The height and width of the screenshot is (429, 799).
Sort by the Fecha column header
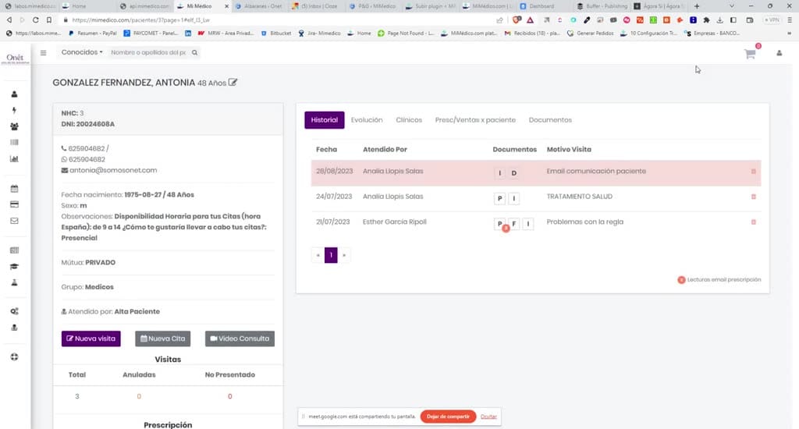point(326,149)
